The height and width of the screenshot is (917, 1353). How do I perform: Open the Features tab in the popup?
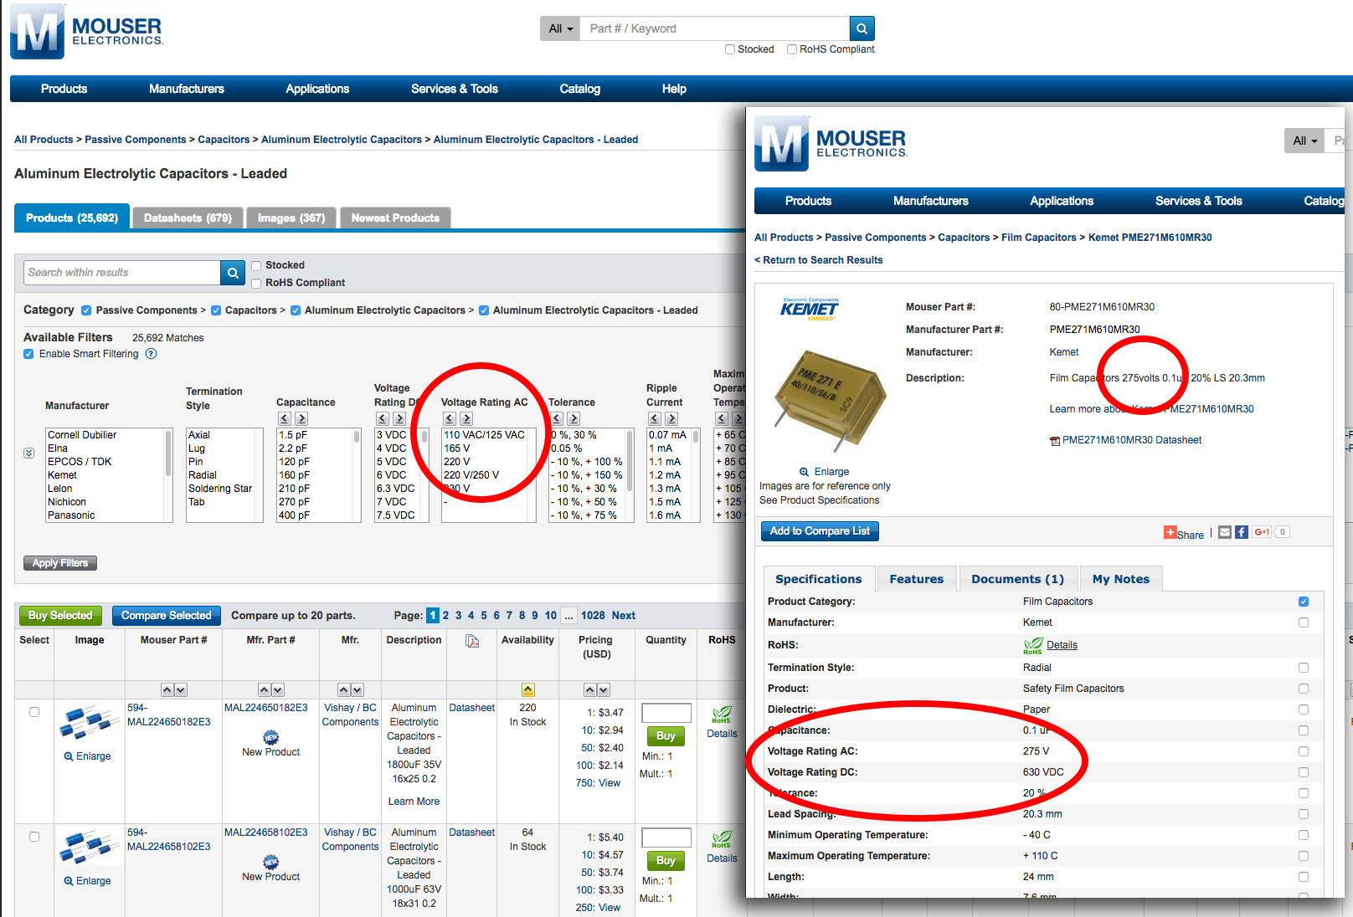click(916, 579)
